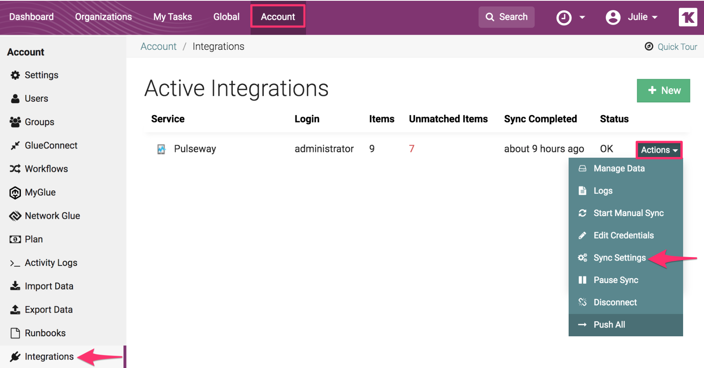Screen dimensions: 704x368
Task: Start the Quick Tour
Action: [671, 47]
